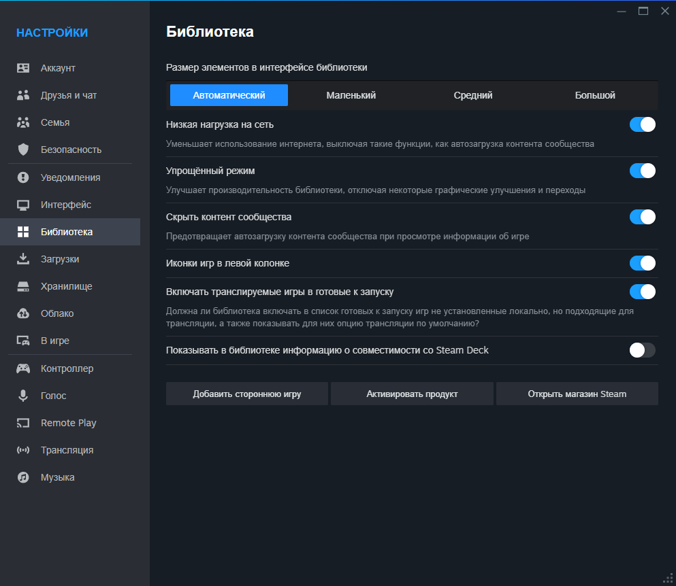Open the Аккаунт settings icon
This screenshot has width=676, height=586.
[x=23, y=68]
